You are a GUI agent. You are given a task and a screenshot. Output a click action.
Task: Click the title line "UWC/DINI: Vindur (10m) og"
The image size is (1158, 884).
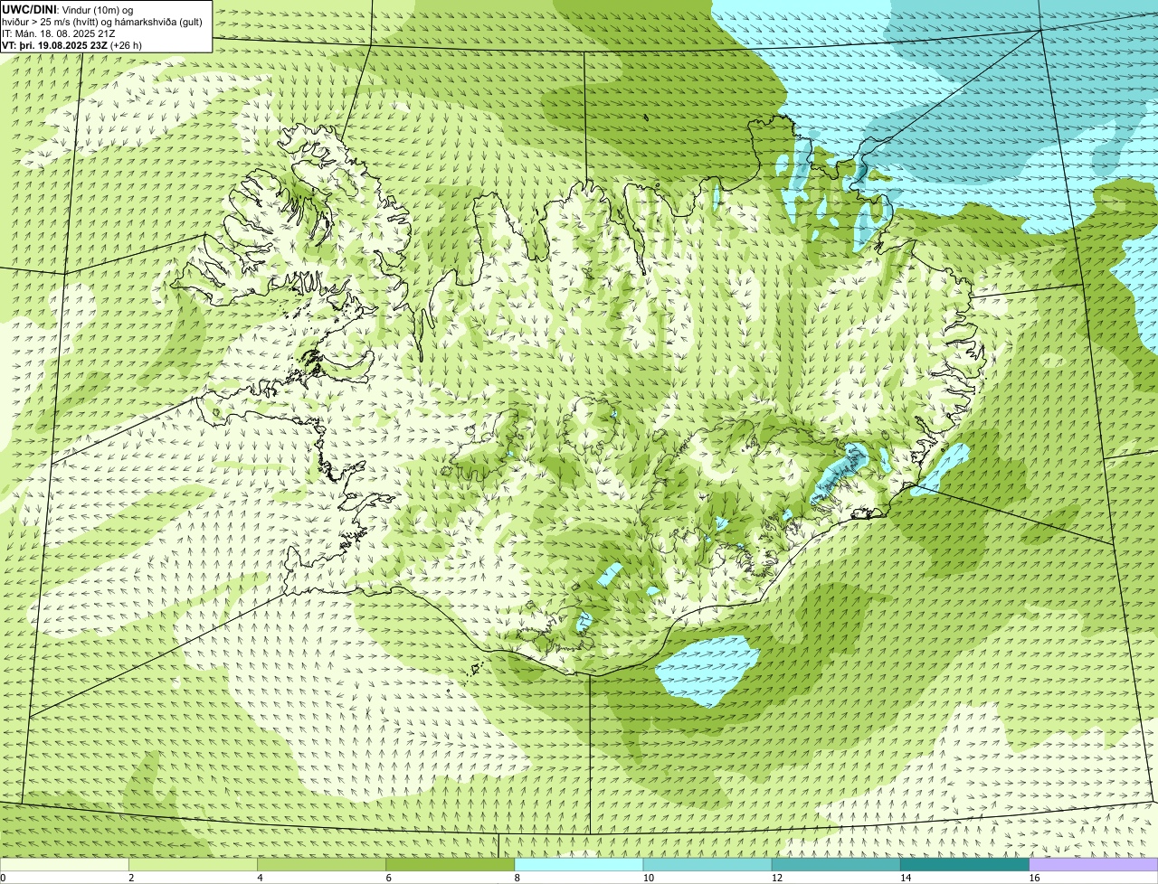click(68, 9)
